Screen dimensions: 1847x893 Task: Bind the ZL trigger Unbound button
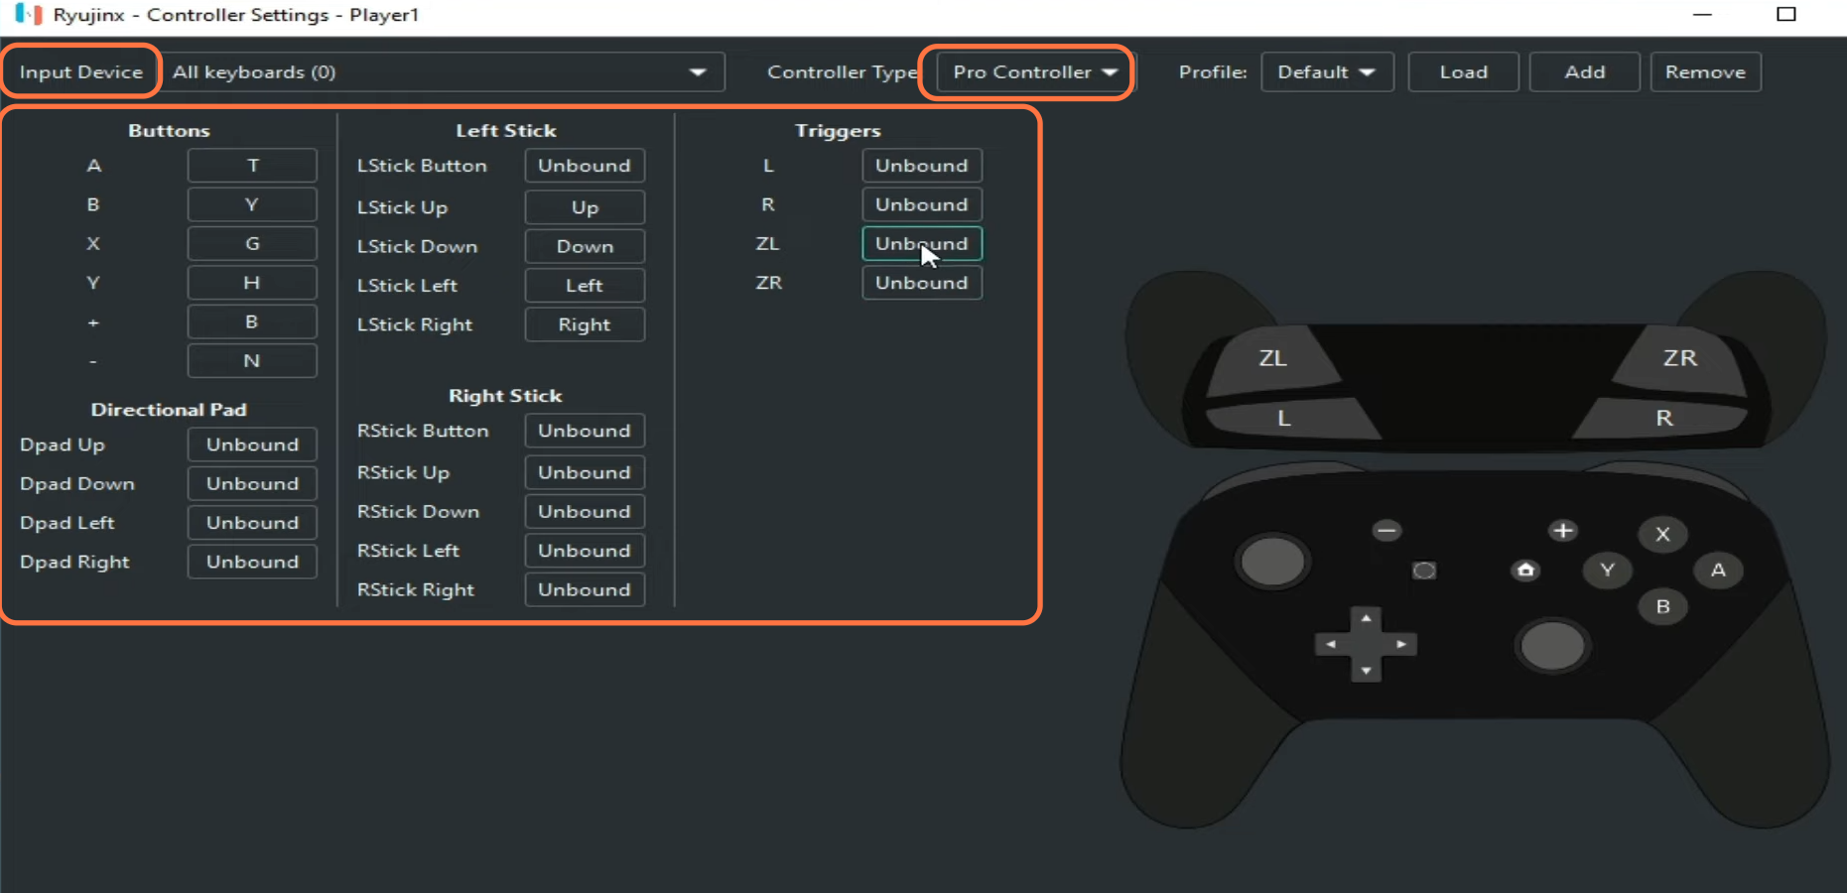pos(922,243)
